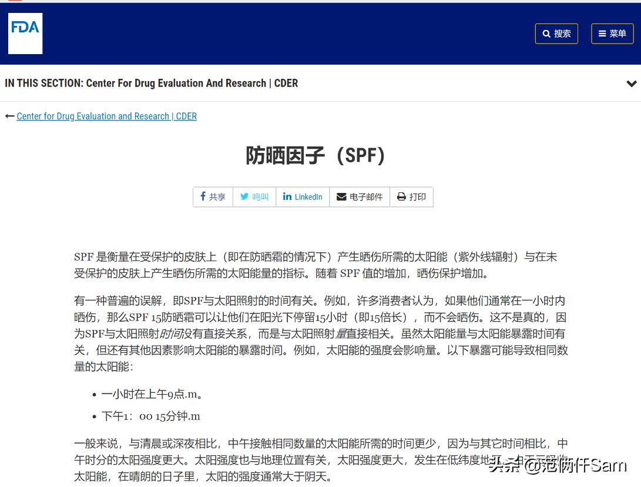Click the left arrow before CDER link

click(9, 116)
